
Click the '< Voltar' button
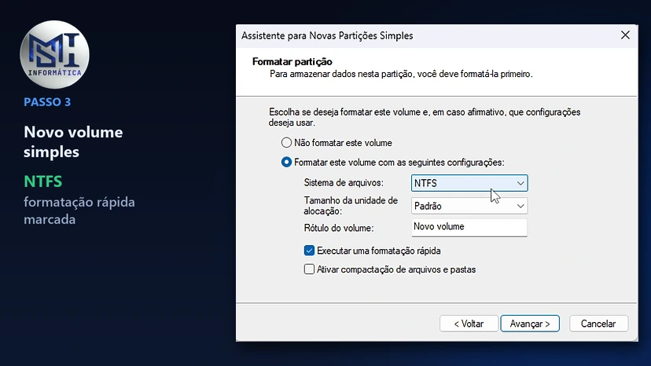[x=469, y=324]
